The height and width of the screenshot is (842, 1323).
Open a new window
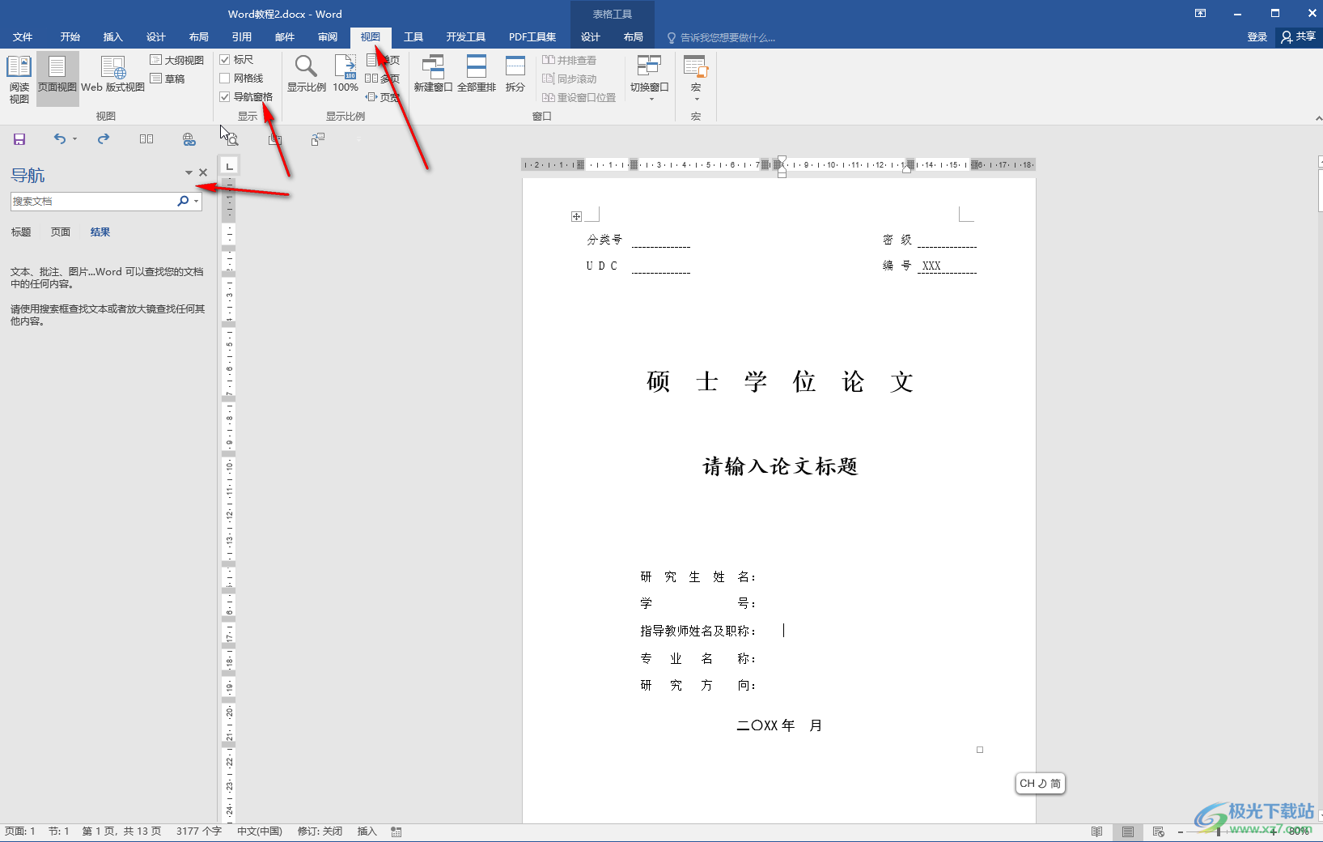433,74
